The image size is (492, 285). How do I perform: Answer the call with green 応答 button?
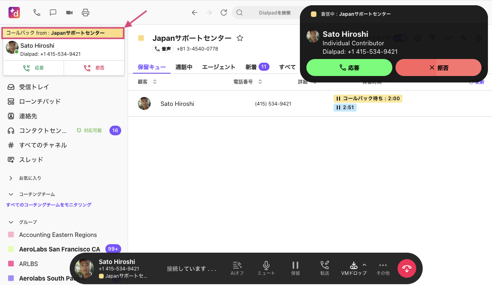pos(349,68)
